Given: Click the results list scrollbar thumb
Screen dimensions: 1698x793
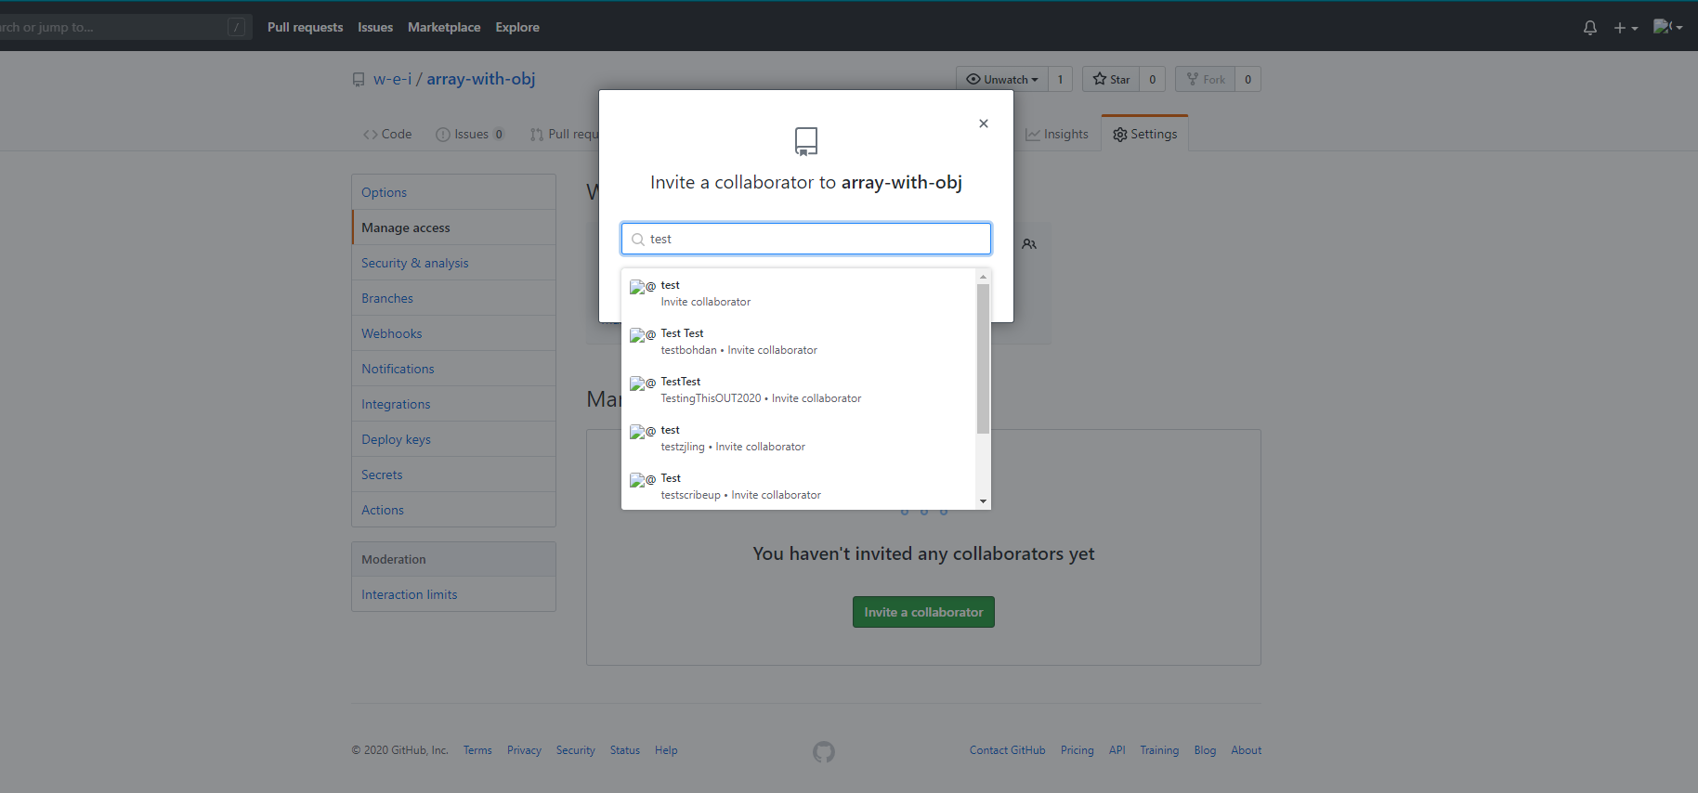Looking at the screenshot, I should coord(983,358).
